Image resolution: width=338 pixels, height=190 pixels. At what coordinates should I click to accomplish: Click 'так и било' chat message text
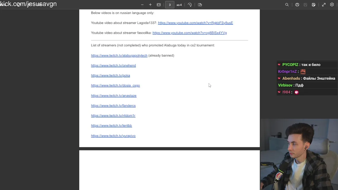click(311, 65)
